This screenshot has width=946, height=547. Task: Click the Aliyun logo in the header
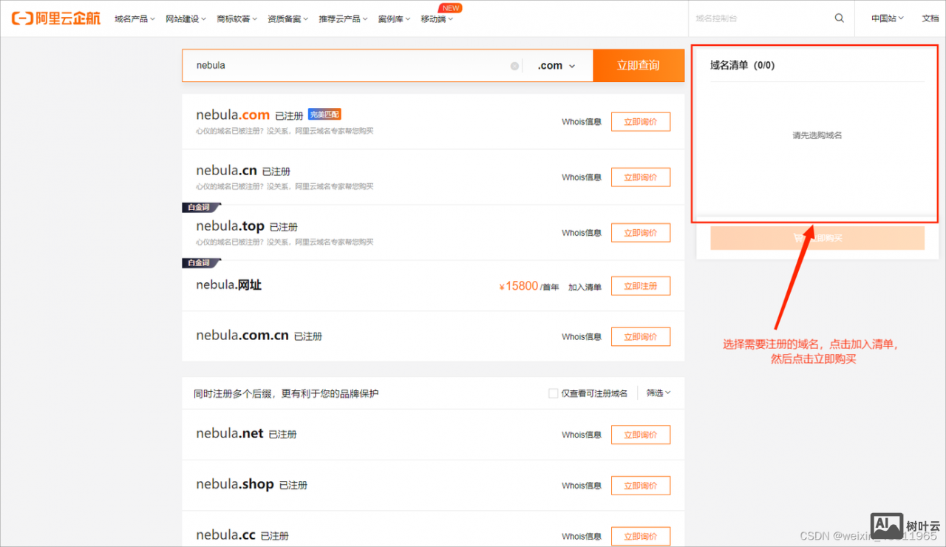point(55,18)
